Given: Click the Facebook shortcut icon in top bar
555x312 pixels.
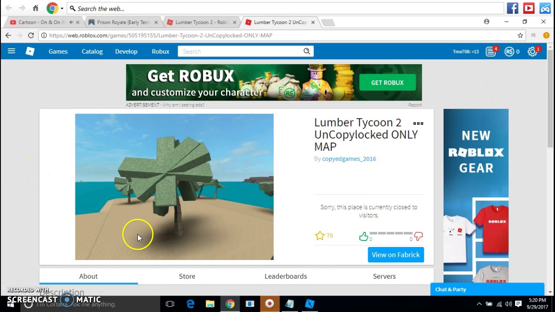Looking at the screenshot, I should [513, 8].
